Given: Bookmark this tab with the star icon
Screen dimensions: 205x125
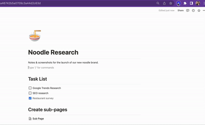Looking at the screenshot, I should tap(170, 3).
